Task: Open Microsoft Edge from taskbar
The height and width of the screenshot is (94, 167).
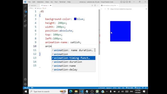Action: 71,91
